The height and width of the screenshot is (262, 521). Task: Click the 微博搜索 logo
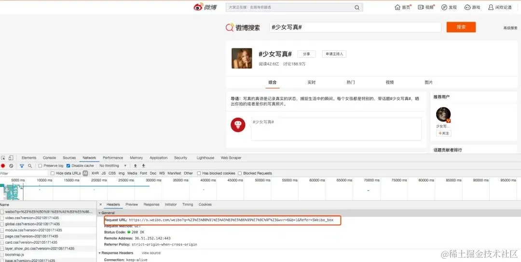(243, 28)
